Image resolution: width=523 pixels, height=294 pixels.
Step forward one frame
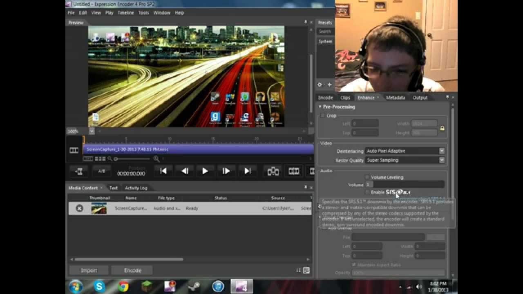pos(226,171)
